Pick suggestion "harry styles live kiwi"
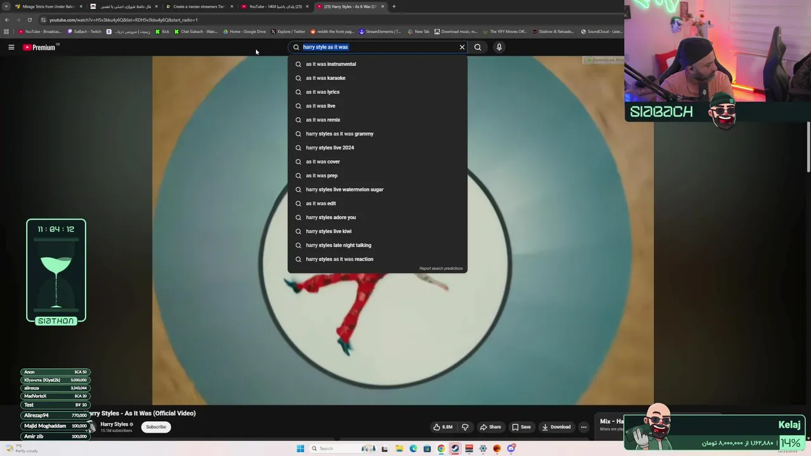Image resolution: width=811 pixels, height=456 pixels. pyautogui.click(x=377, y=231)
